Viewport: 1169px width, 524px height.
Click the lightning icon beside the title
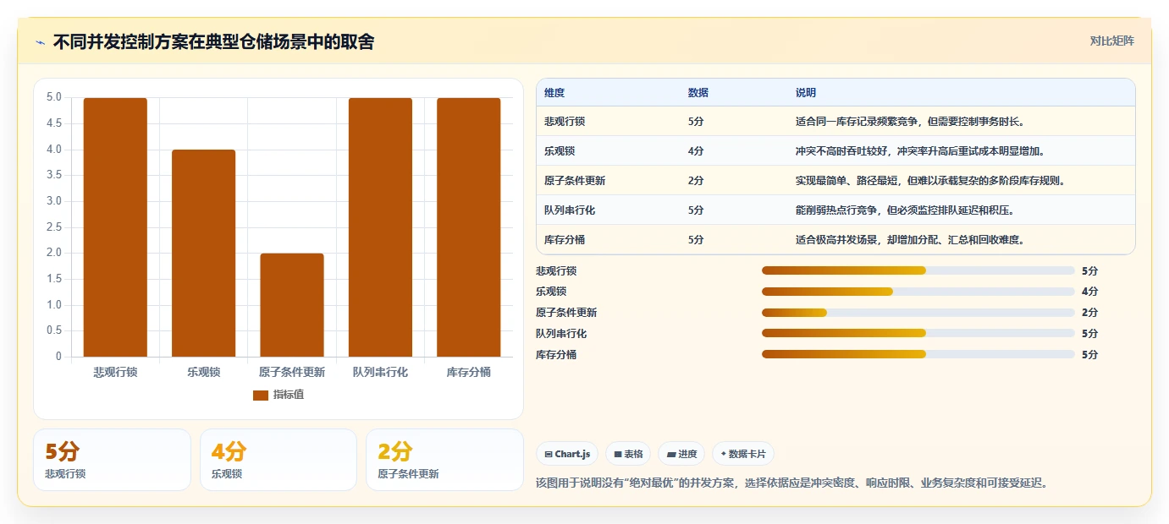pos(40,42)
